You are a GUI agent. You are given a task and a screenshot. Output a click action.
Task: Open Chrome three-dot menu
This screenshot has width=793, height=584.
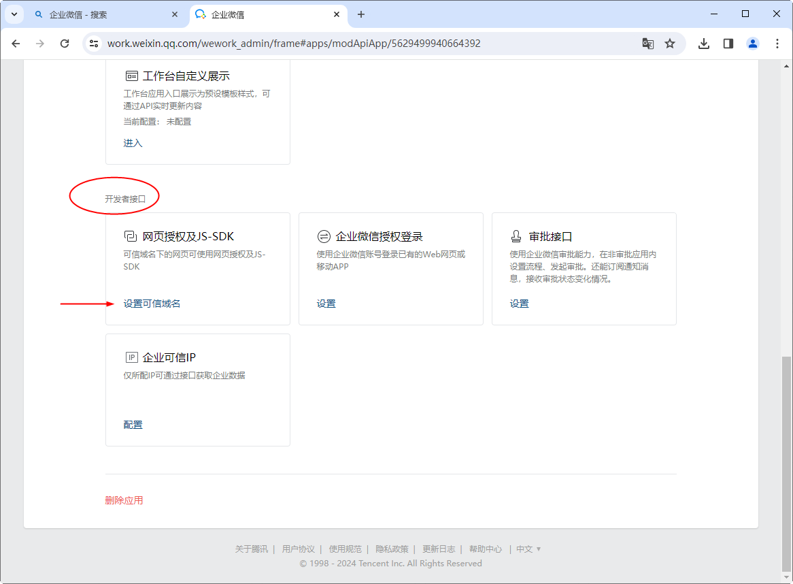pos(777,44)
